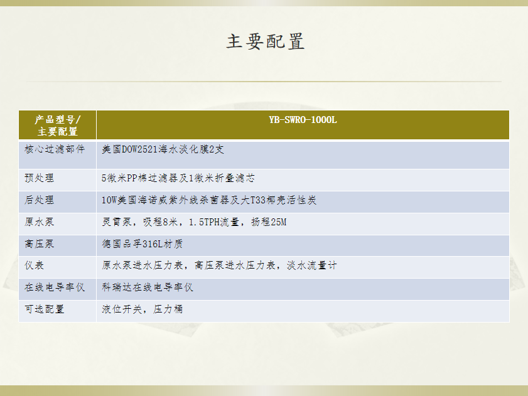Select the 预处理 row label

(40, 178)
